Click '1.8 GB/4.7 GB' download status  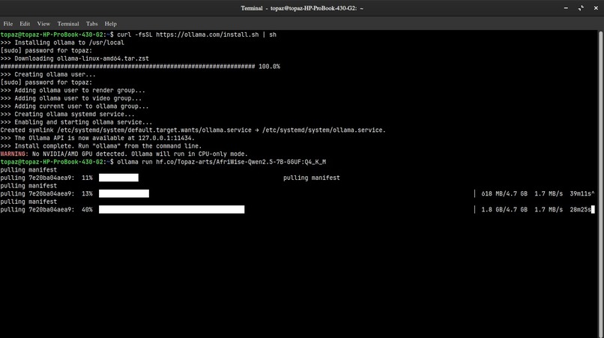click(504, 210)
